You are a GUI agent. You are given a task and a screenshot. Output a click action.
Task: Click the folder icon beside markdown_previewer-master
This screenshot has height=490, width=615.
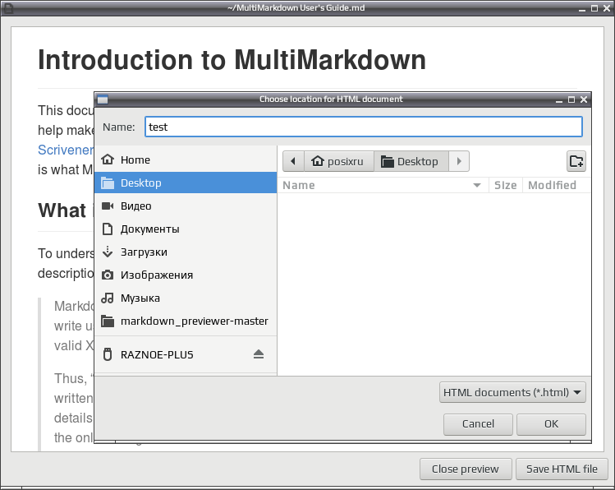click(x=108, y=321)
